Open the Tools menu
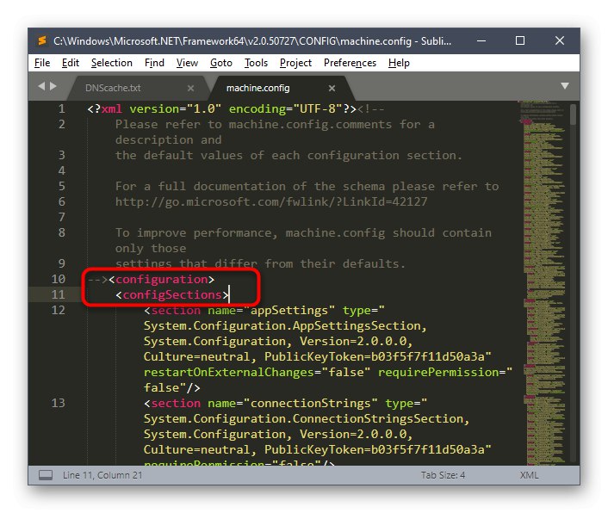608x513 pixels. 256,63
